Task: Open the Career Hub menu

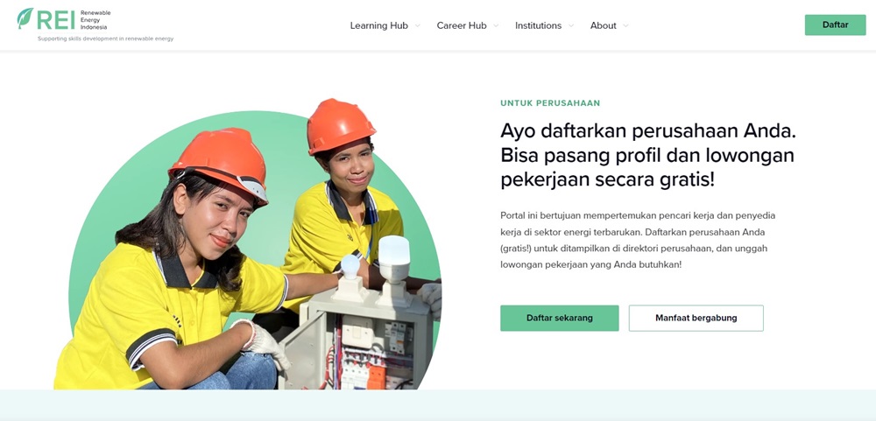Action: pyautogui.click(x=462, y=25)
